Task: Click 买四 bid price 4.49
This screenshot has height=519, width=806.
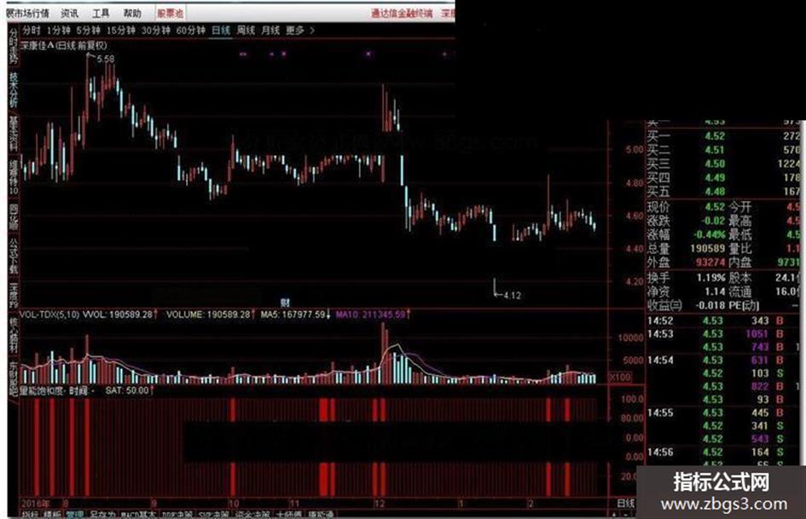Action: 715,178
